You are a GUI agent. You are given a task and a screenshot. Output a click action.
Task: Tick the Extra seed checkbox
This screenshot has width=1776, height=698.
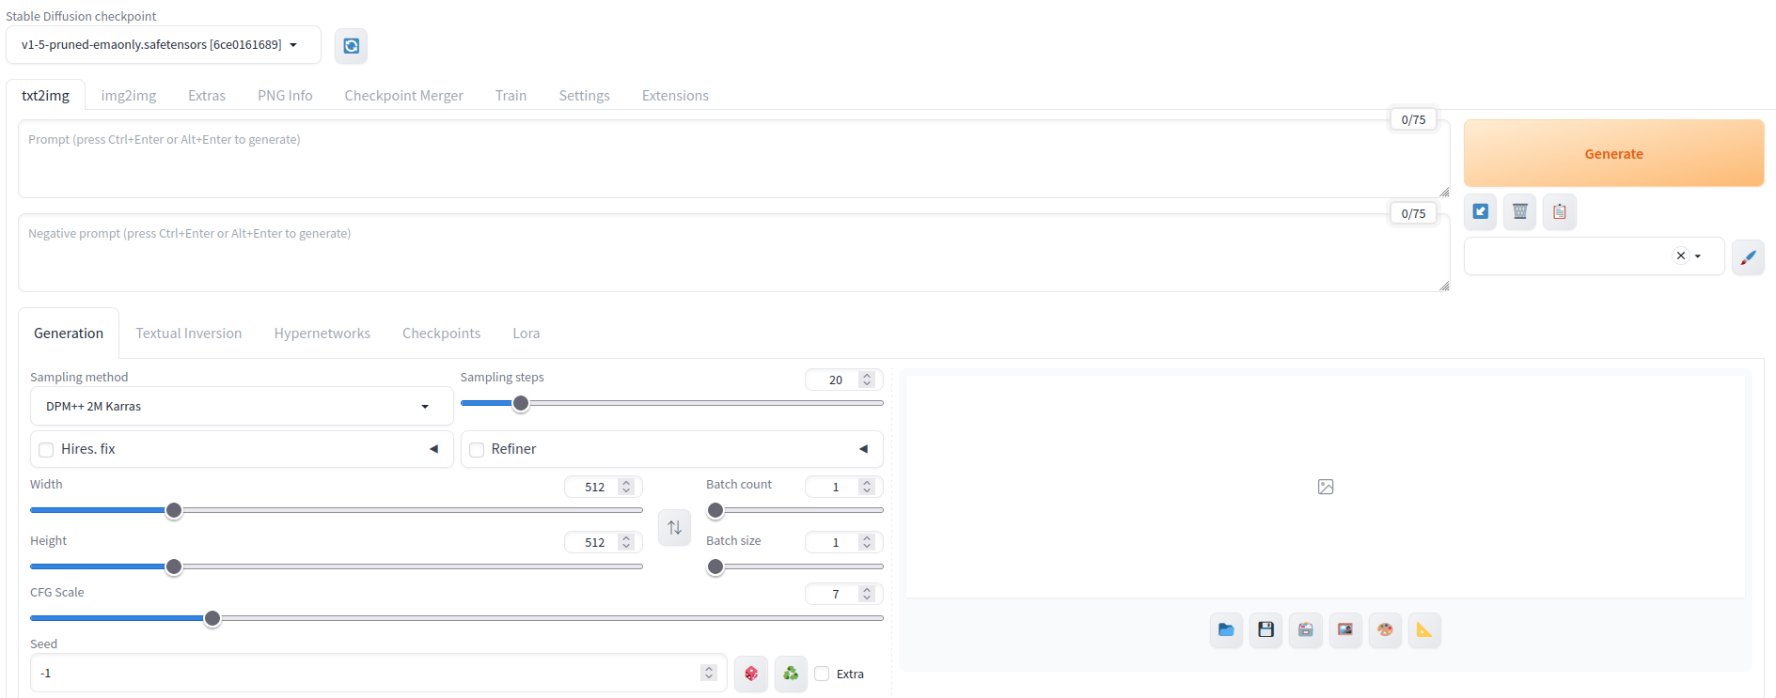click(x=822, y=674)
